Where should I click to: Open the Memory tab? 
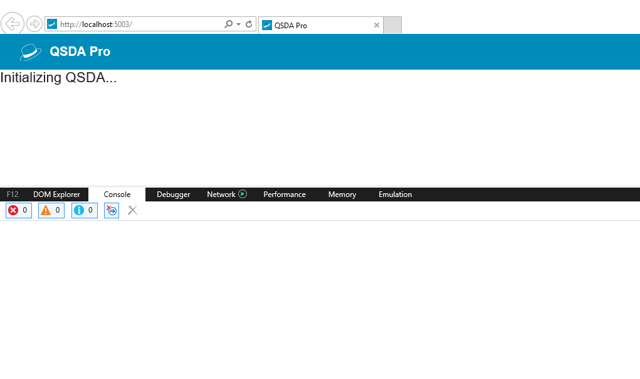point(342,195)
